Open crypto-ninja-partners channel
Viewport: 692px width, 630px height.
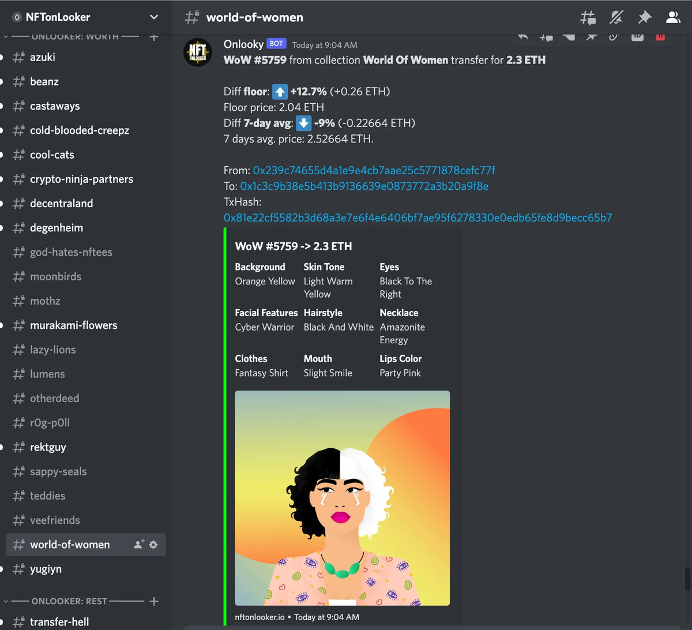[x=86, y=179]
